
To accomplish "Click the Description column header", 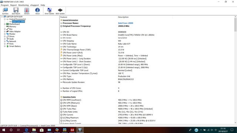I will 123,17.
